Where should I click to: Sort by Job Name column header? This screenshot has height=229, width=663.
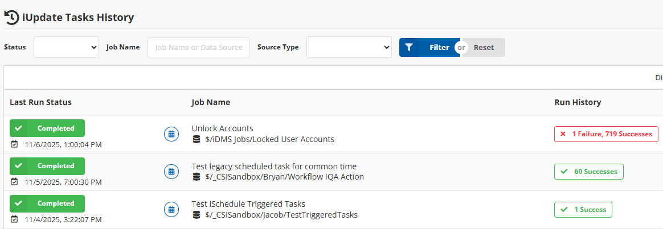coord(211,102)
